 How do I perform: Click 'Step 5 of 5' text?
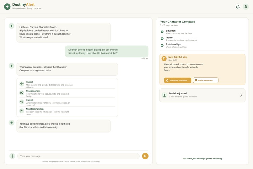[x=173, y=60]
